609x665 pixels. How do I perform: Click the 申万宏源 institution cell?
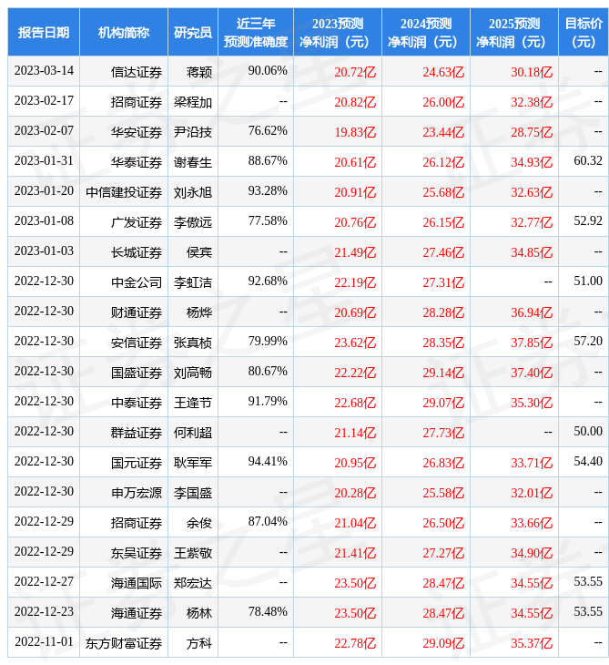[x=137, y=493]
